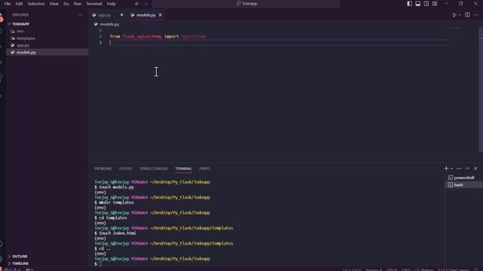Open the Selection menu
The width and height of the screenshot is (483, 271).
(36, 4)
